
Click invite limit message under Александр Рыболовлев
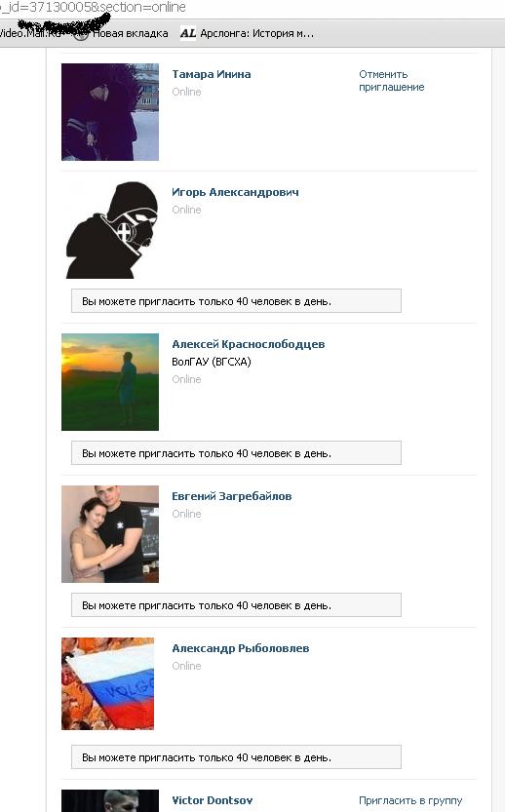pos(236,757)
